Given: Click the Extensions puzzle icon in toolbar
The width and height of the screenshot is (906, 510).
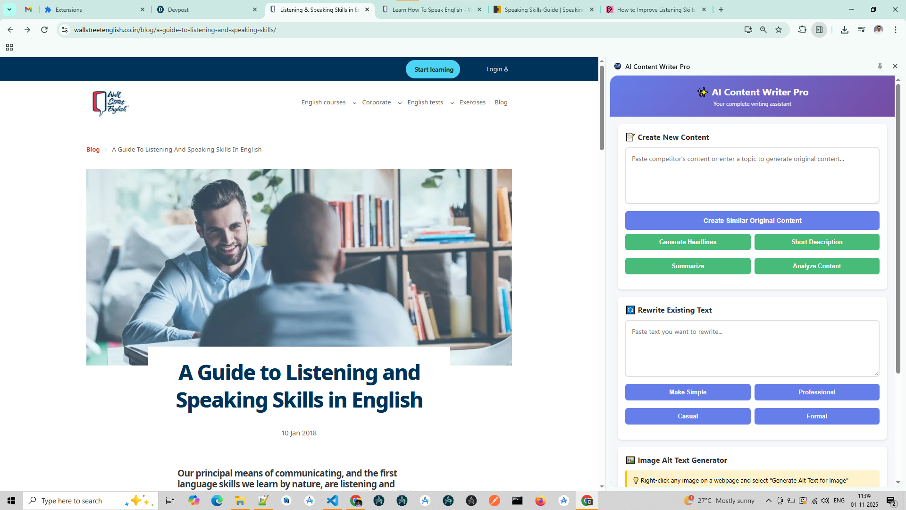Looking at the screenshot, I should [802, 30].
